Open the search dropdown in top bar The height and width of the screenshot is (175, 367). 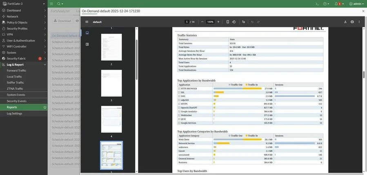tap(60, 4)
